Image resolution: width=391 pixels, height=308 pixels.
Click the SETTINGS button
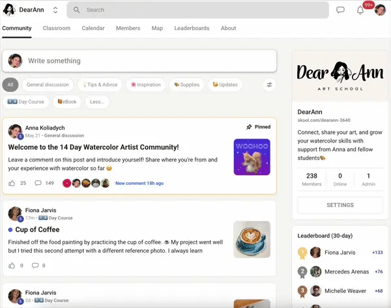(340, 205)
